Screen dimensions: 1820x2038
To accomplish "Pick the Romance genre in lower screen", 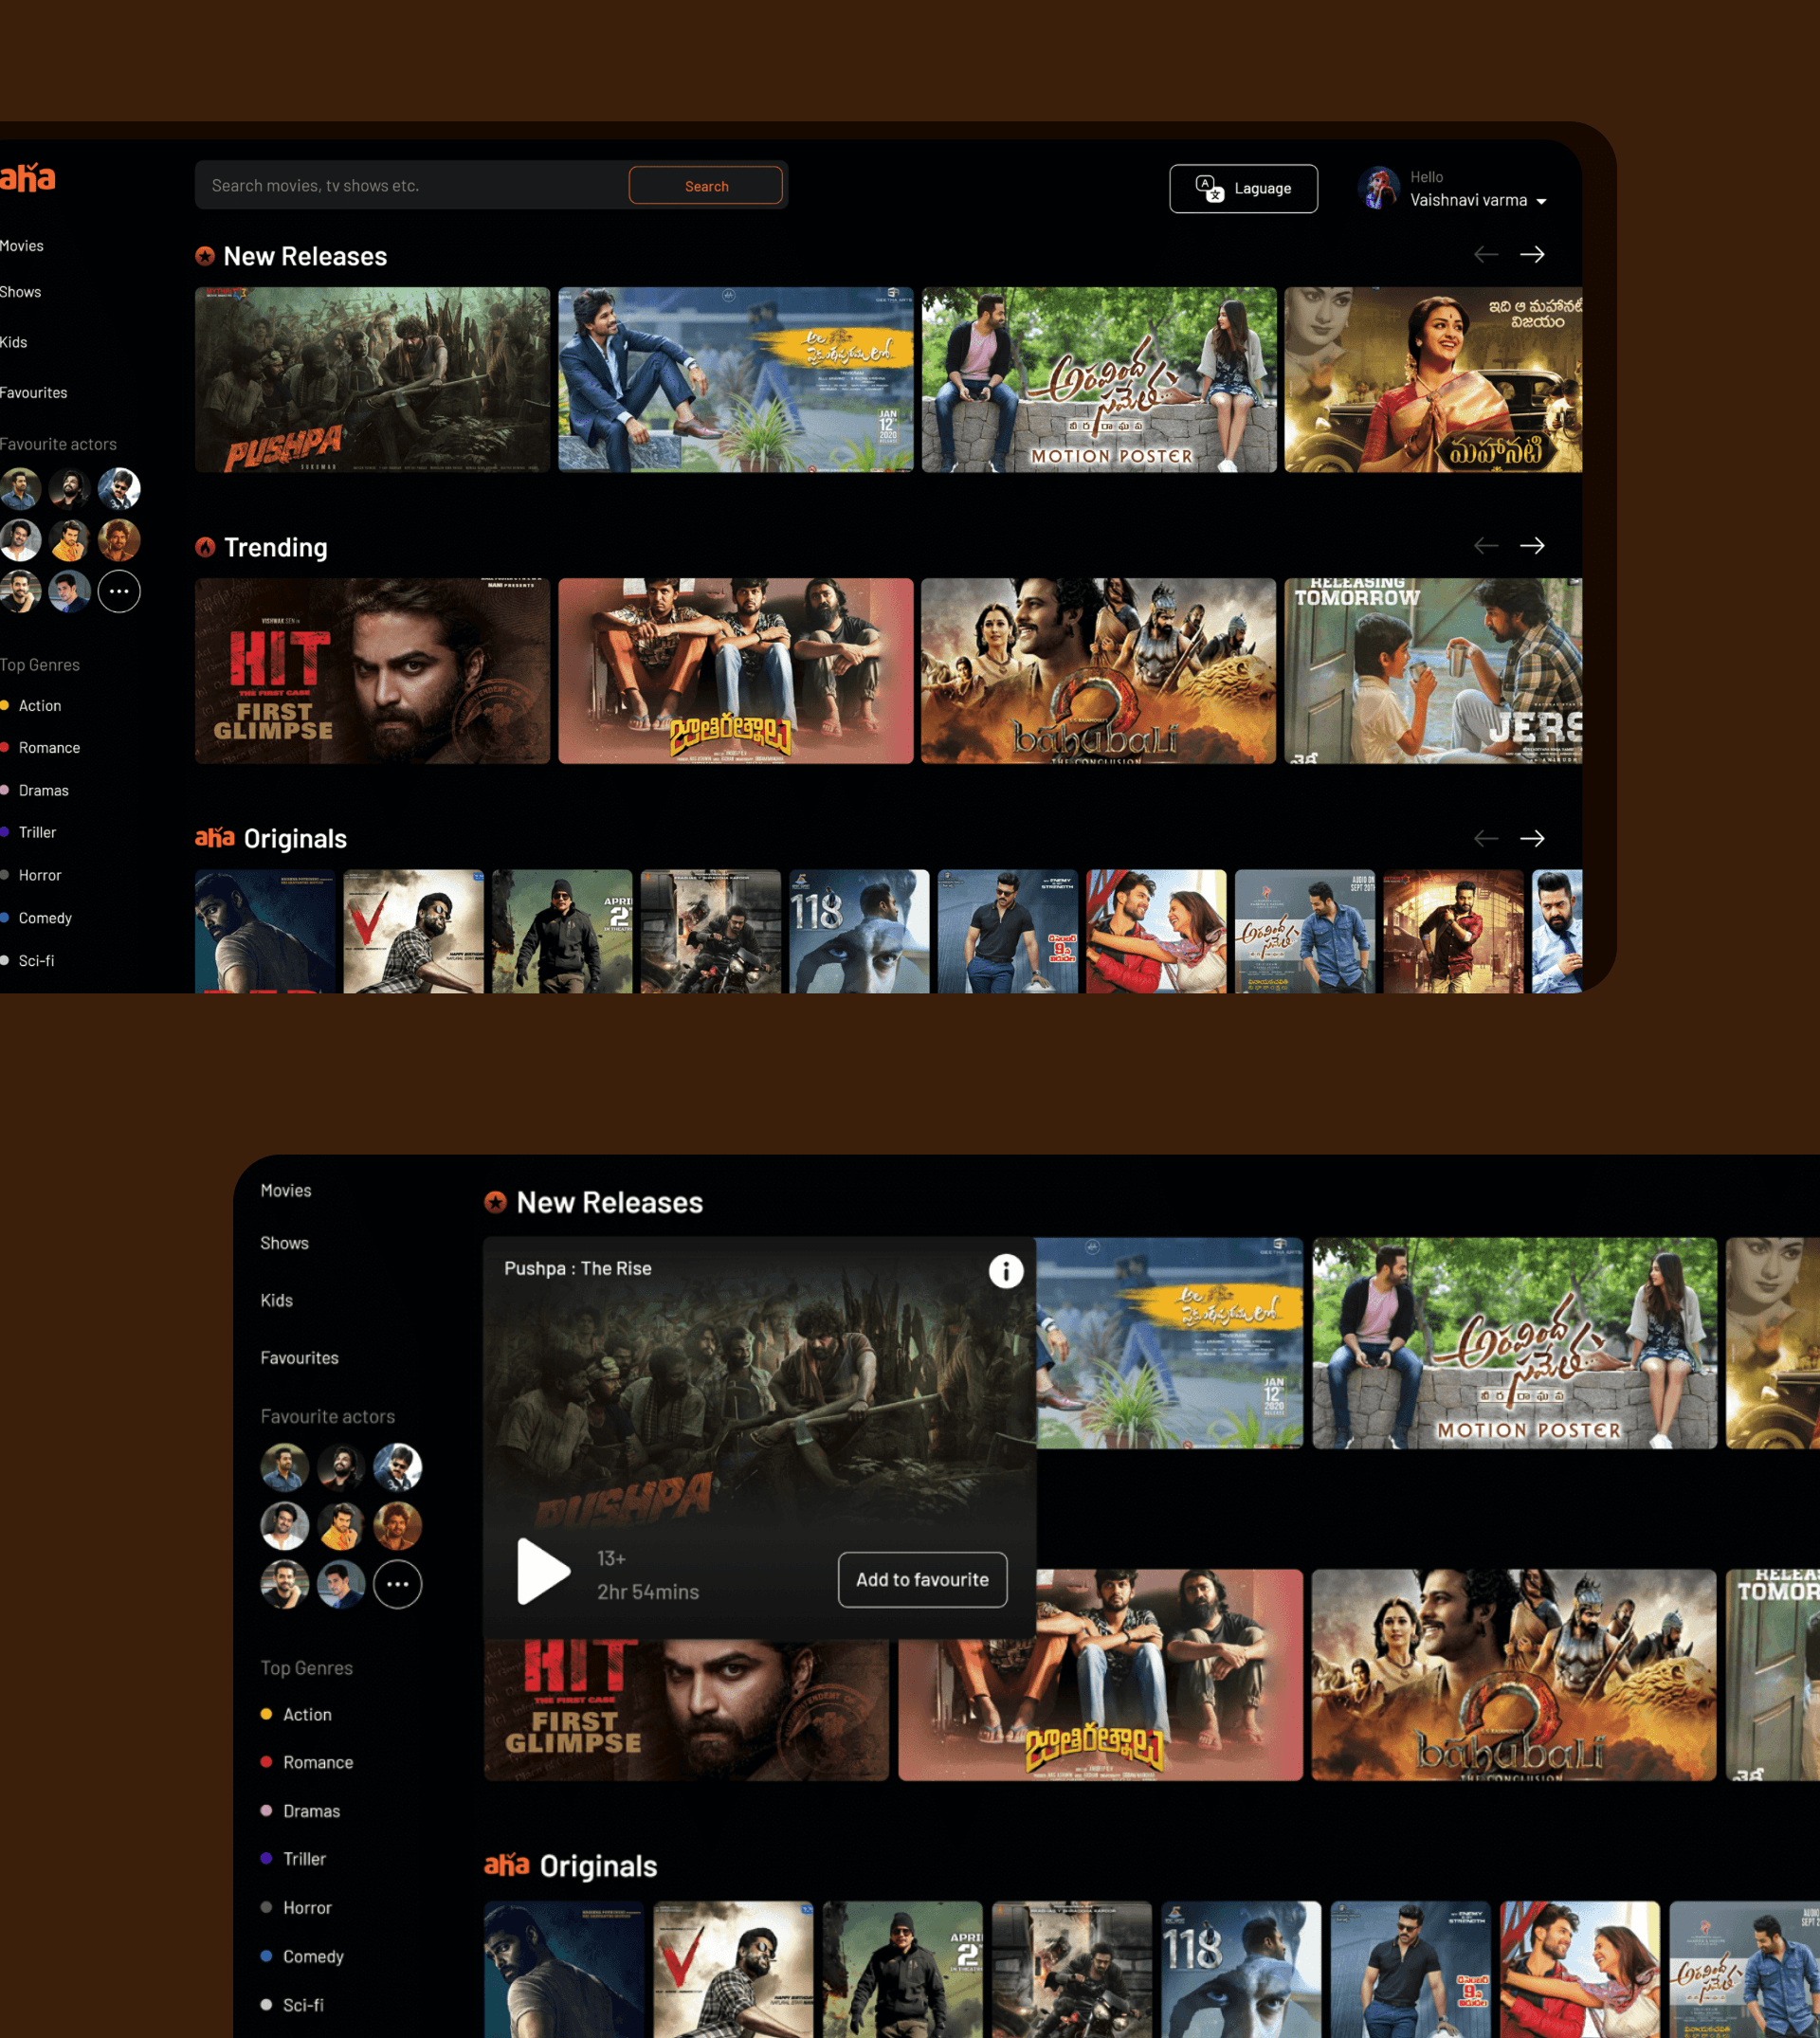I will (307, 1763).
